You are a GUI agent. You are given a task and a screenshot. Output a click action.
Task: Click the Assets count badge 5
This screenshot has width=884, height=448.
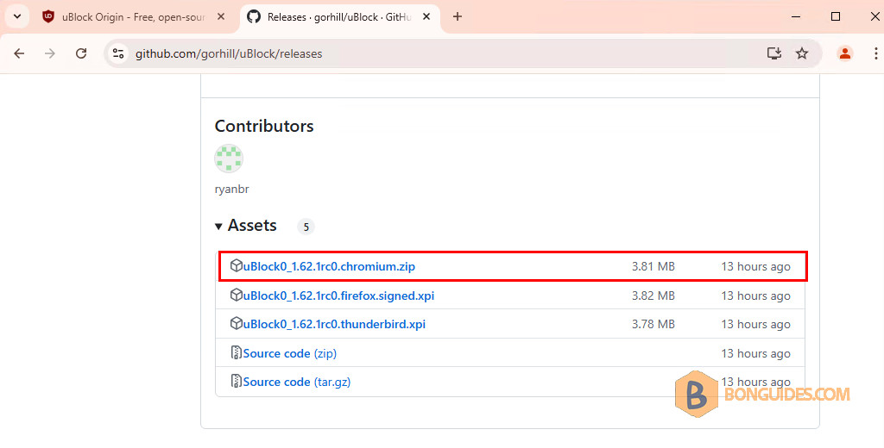(x=306, y=227)
